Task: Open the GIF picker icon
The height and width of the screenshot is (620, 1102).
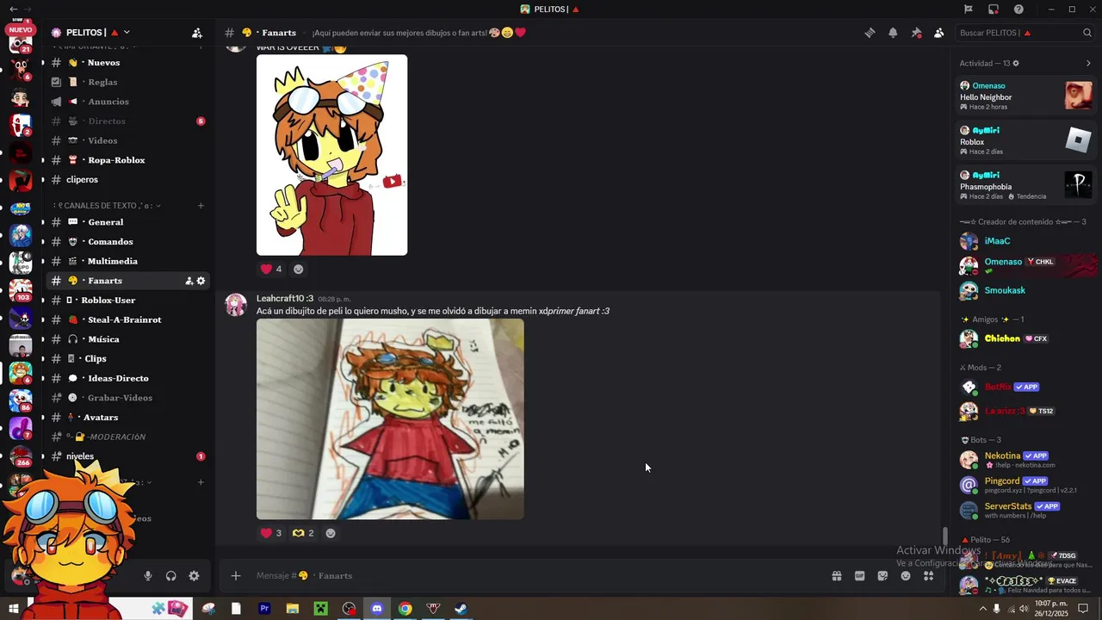Action: tap(859, 576)
